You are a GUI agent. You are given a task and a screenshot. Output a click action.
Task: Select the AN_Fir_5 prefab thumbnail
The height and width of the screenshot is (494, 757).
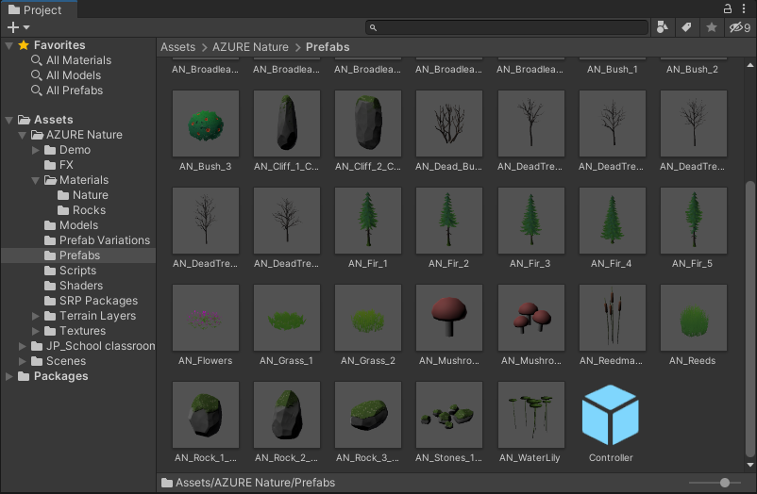[x=693, y=221]
